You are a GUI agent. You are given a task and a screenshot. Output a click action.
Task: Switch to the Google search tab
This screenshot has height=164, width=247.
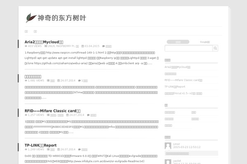point(205,42)
